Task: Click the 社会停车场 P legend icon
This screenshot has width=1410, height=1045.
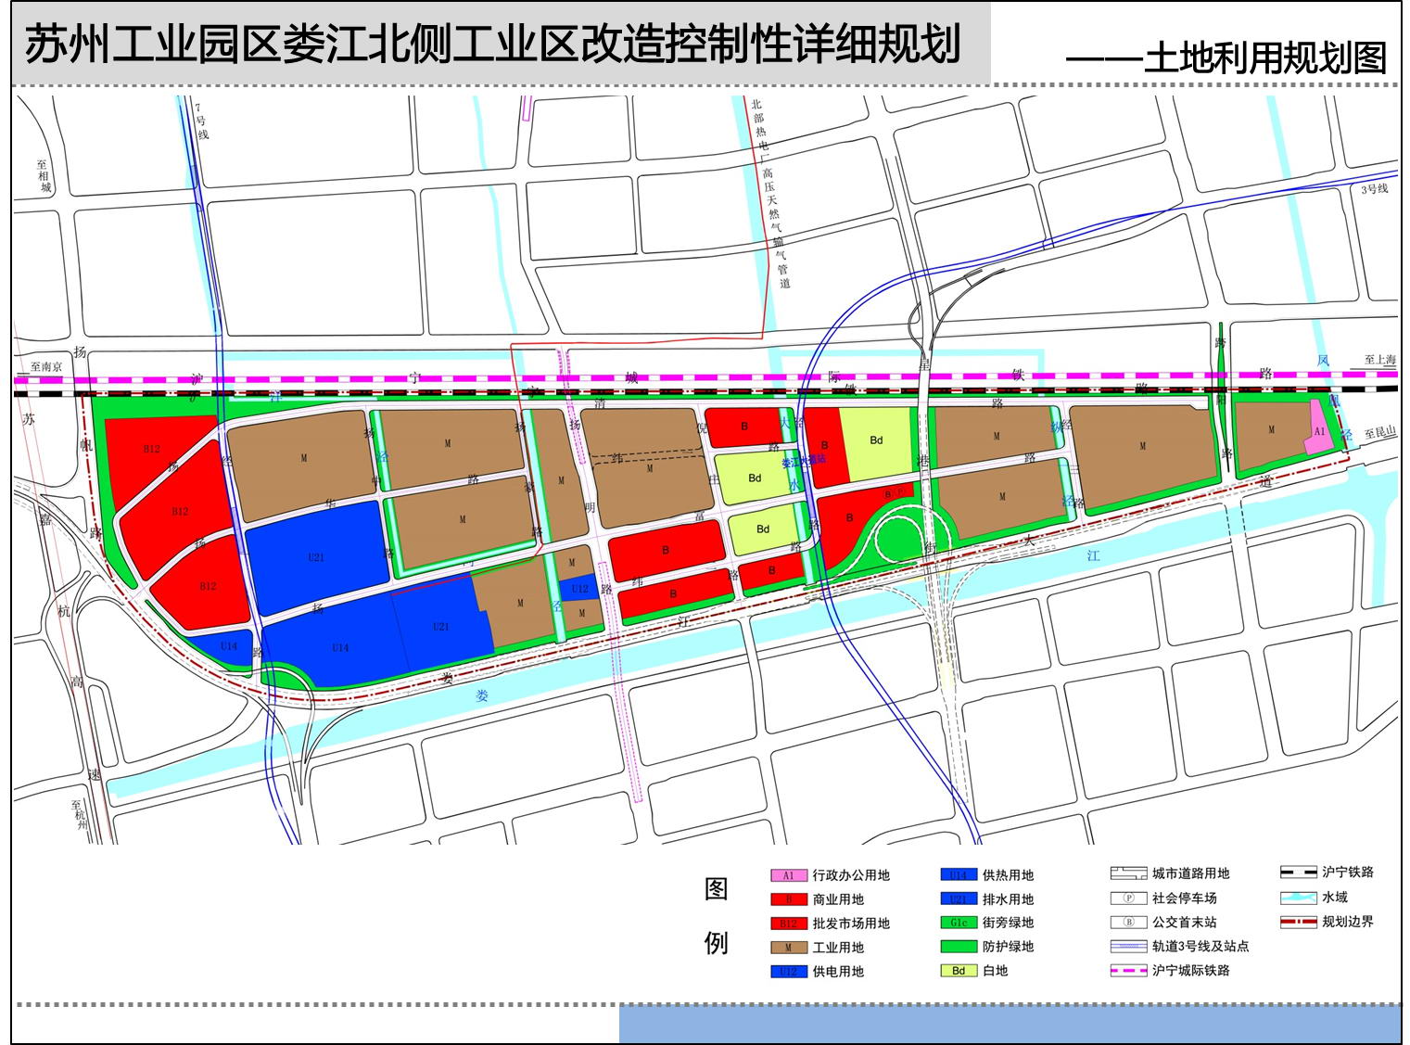Action: 1128,898
